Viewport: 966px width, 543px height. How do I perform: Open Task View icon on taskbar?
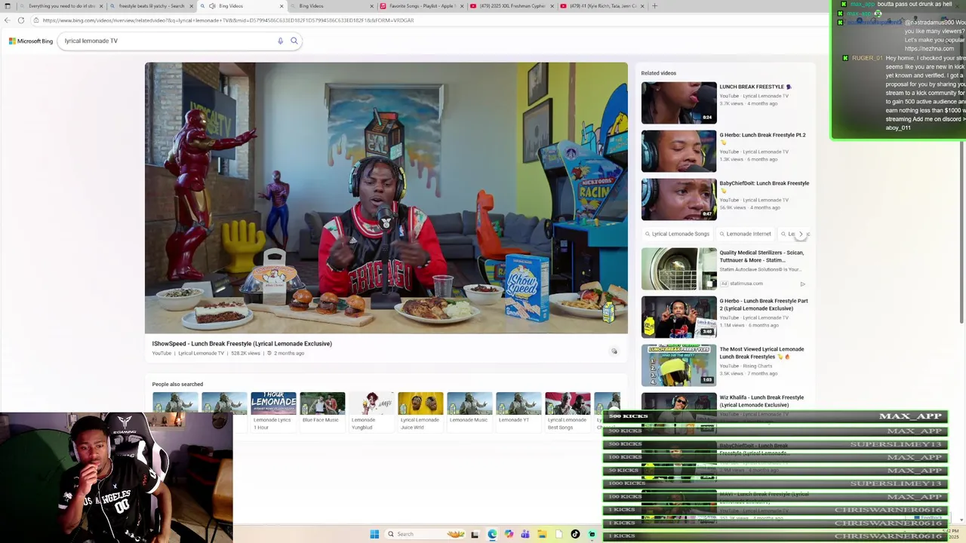(475, 534)
